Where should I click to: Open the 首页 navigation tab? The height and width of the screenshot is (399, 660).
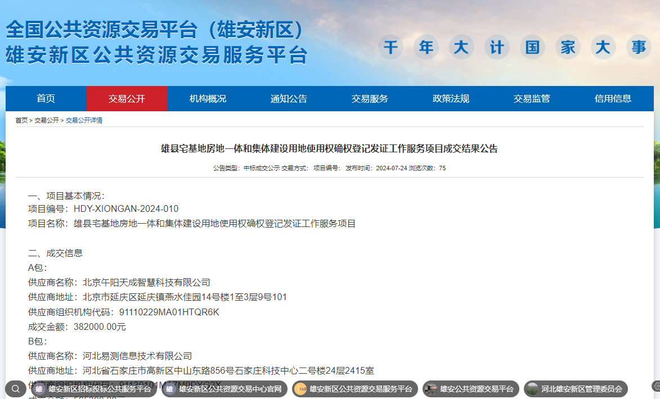click(x=46, y=98)
